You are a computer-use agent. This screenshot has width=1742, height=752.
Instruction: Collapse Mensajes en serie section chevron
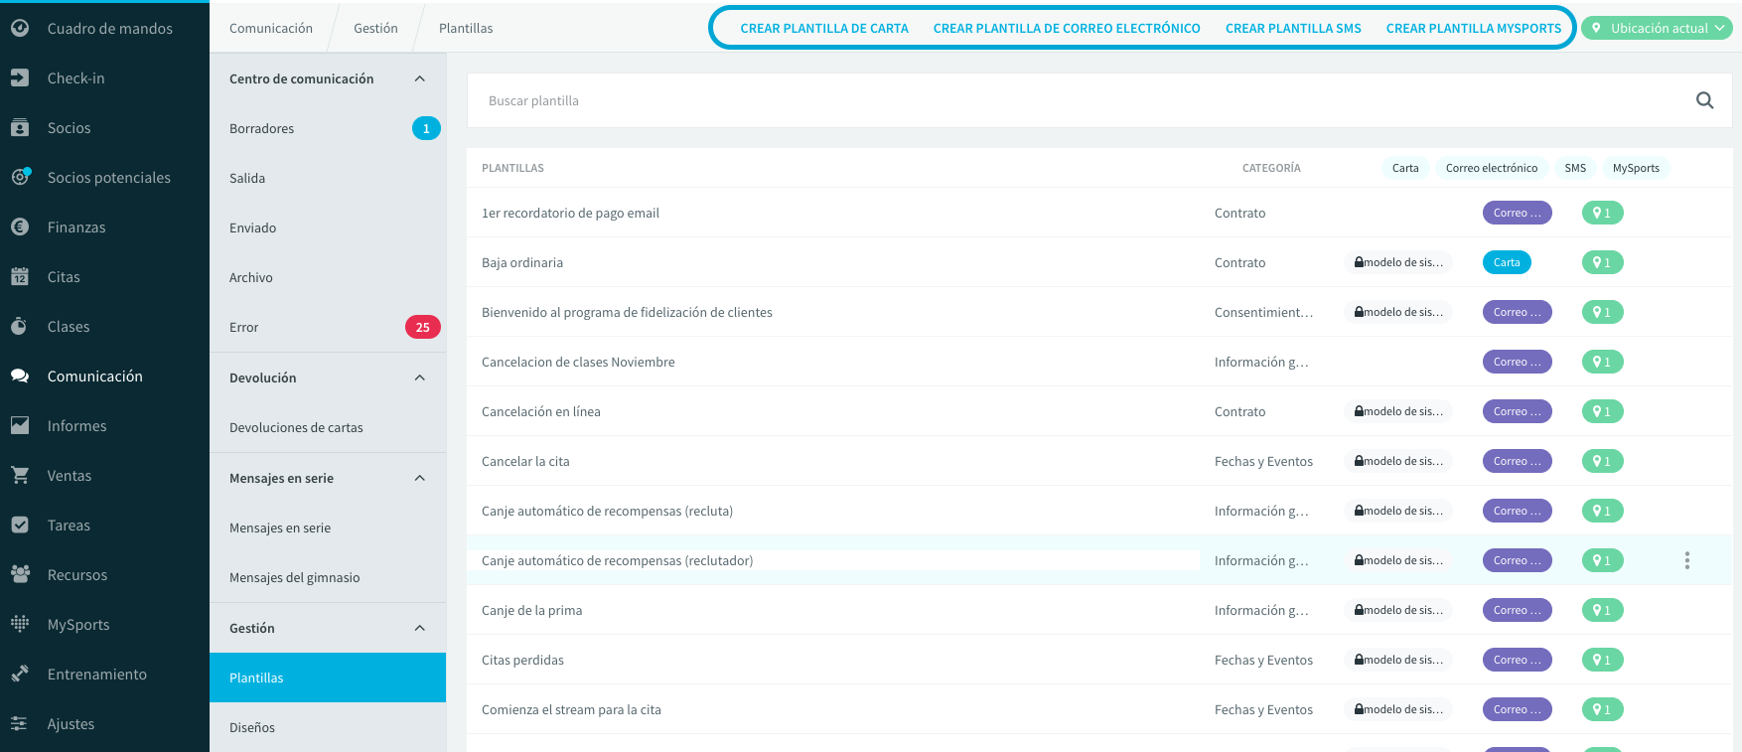[x=420, y=478]
